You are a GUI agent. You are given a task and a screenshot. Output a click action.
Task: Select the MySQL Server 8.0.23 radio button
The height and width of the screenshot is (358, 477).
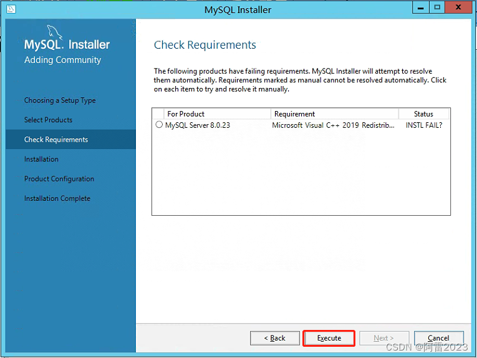159,125
